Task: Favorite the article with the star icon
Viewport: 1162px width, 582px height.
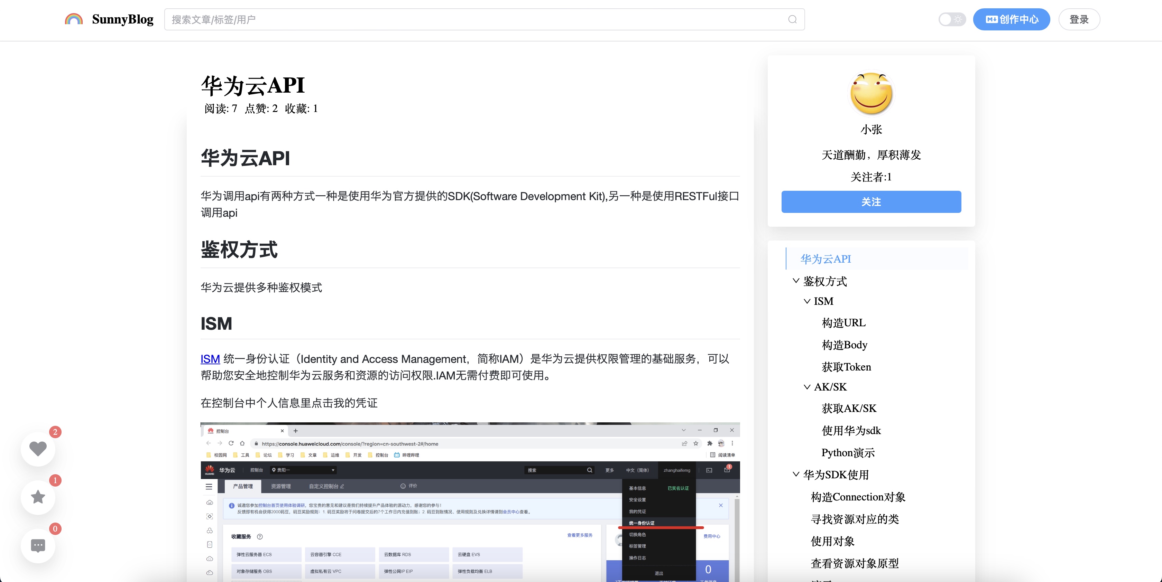Action: 38,497
